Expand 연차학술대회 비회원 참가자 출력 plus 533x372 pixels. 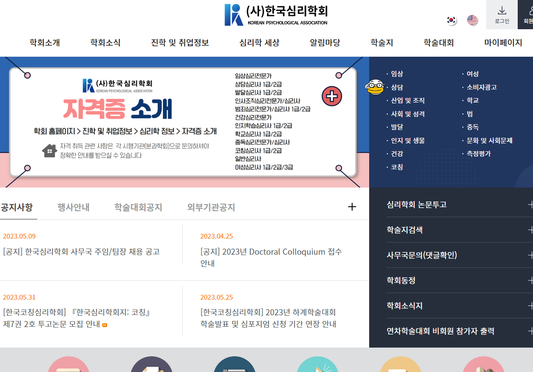pos(530,331)
